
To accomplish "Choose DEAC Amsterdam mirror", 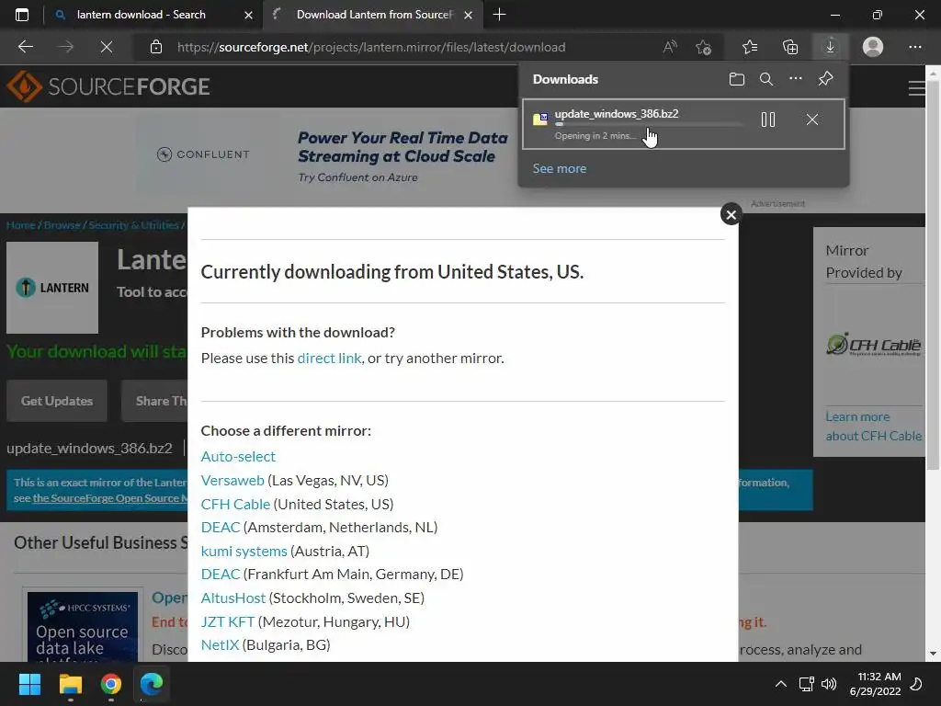I will [221, 527].
